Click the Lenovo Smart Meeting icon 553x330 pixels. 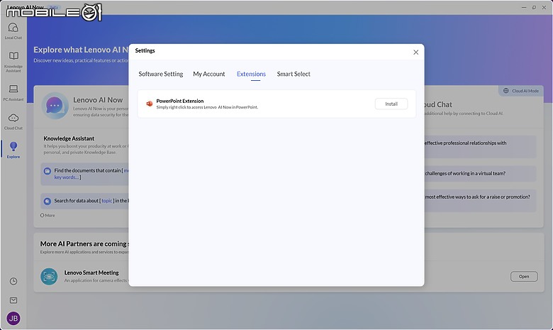tap(49, 276)
